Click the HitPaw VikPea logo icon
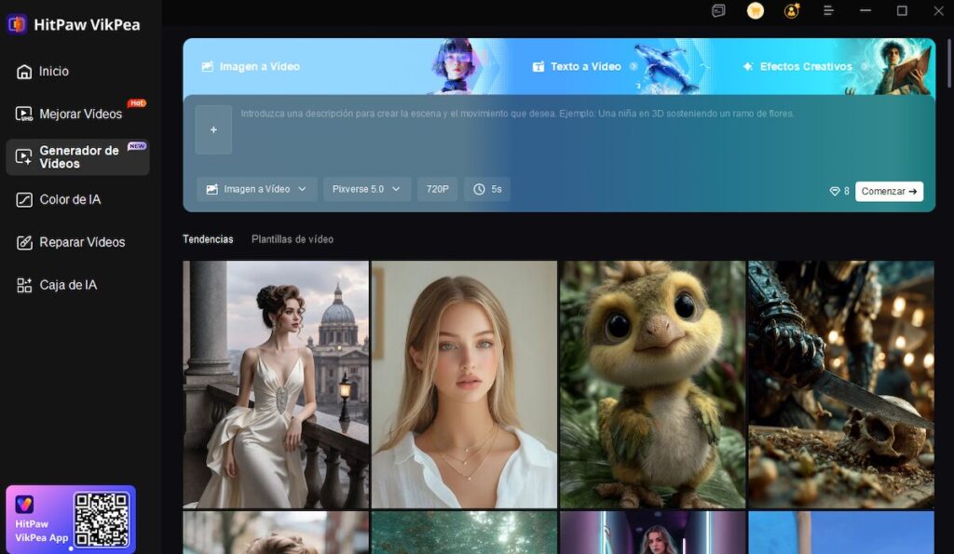 click(x=17, y=24)
